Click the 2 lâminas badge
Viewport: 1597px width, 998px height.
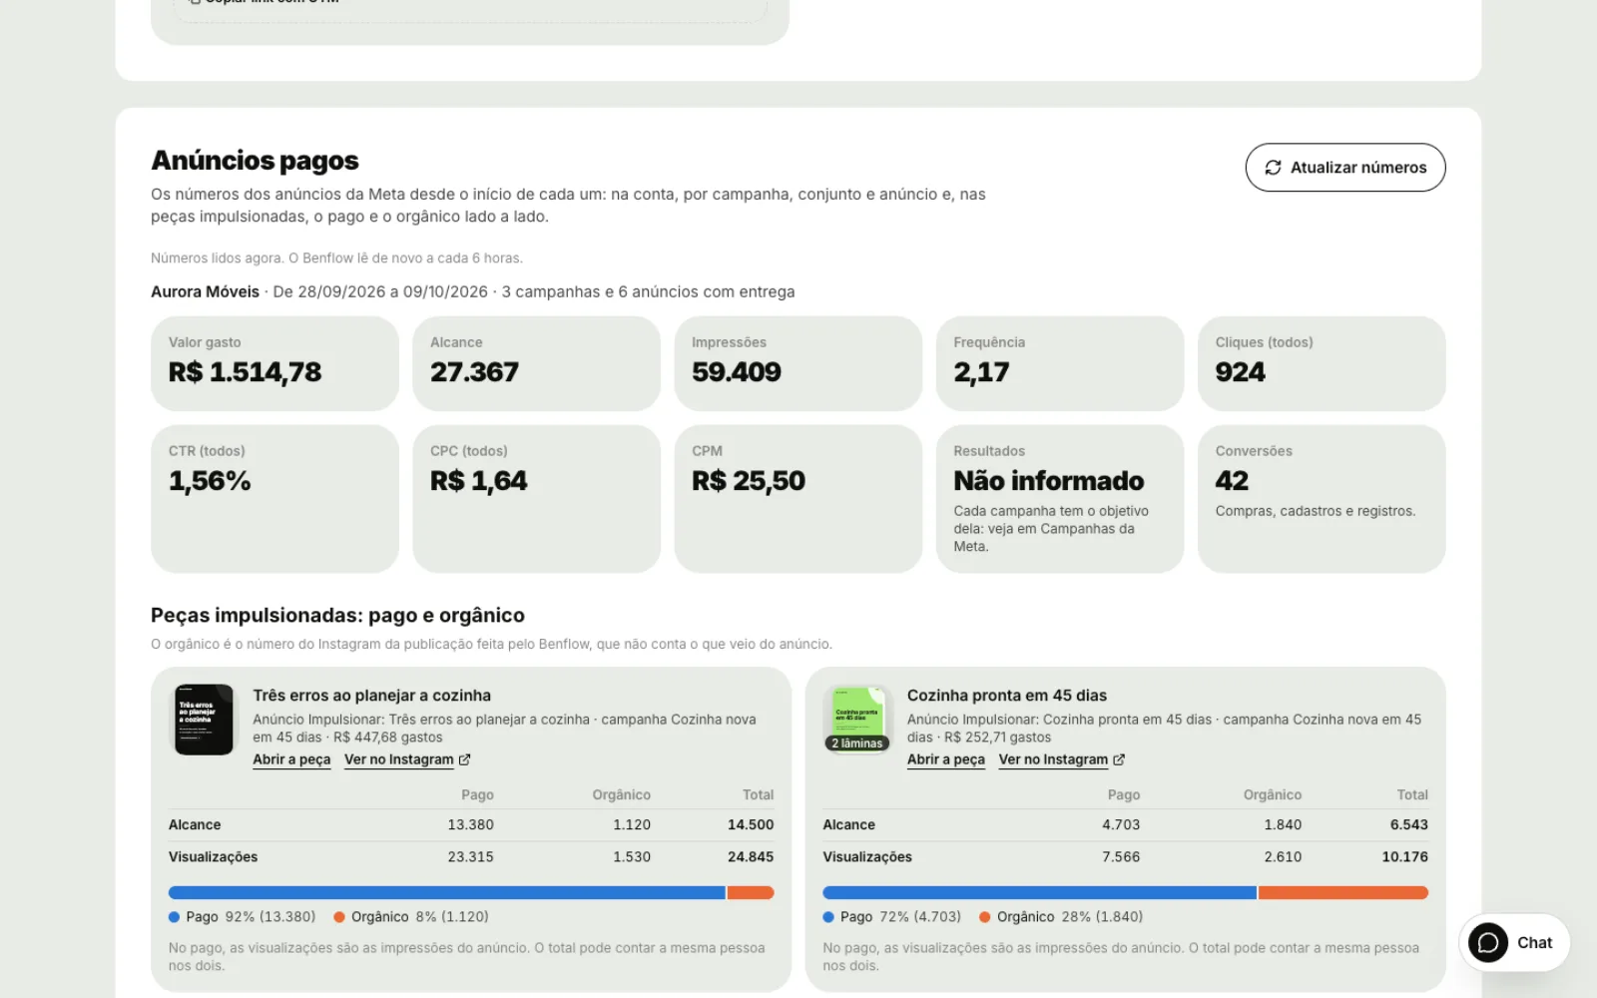(x=857, y=744)
